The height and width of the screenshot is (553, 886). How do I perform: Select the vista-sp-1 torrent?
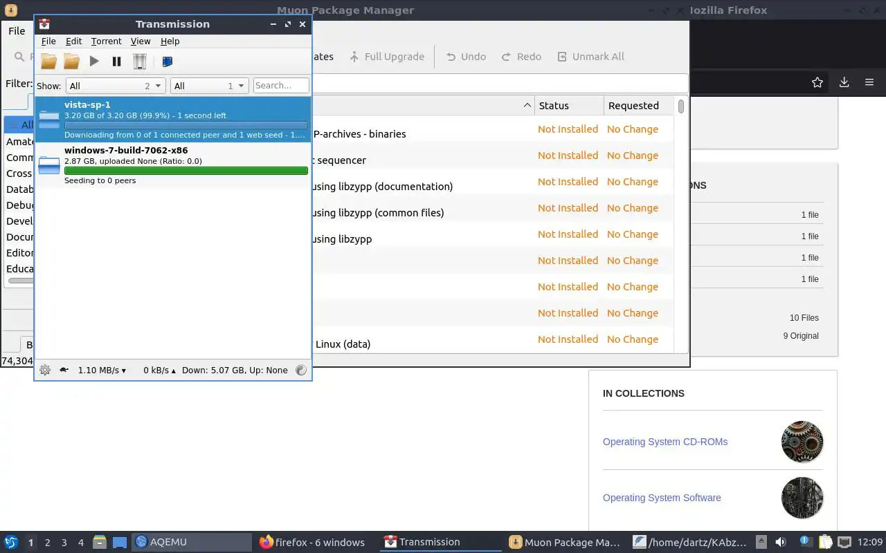(173, 120)
